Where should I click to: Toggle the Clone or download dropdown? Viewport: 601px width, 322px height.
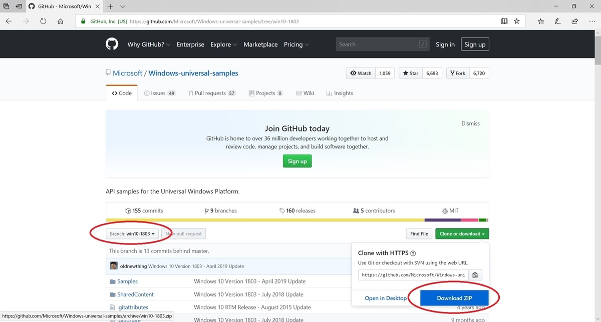(462, 233)
